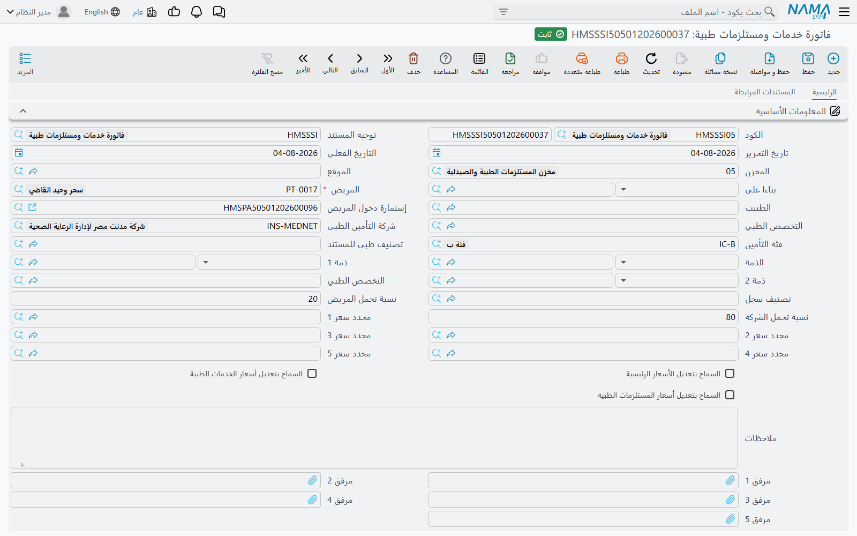Open the chat messages icon
This screenshot has height=536, width=857.
219,12
